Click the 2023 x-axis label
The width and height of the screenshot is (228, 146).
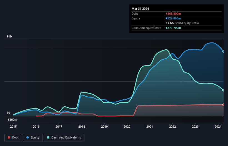point(195,127)
